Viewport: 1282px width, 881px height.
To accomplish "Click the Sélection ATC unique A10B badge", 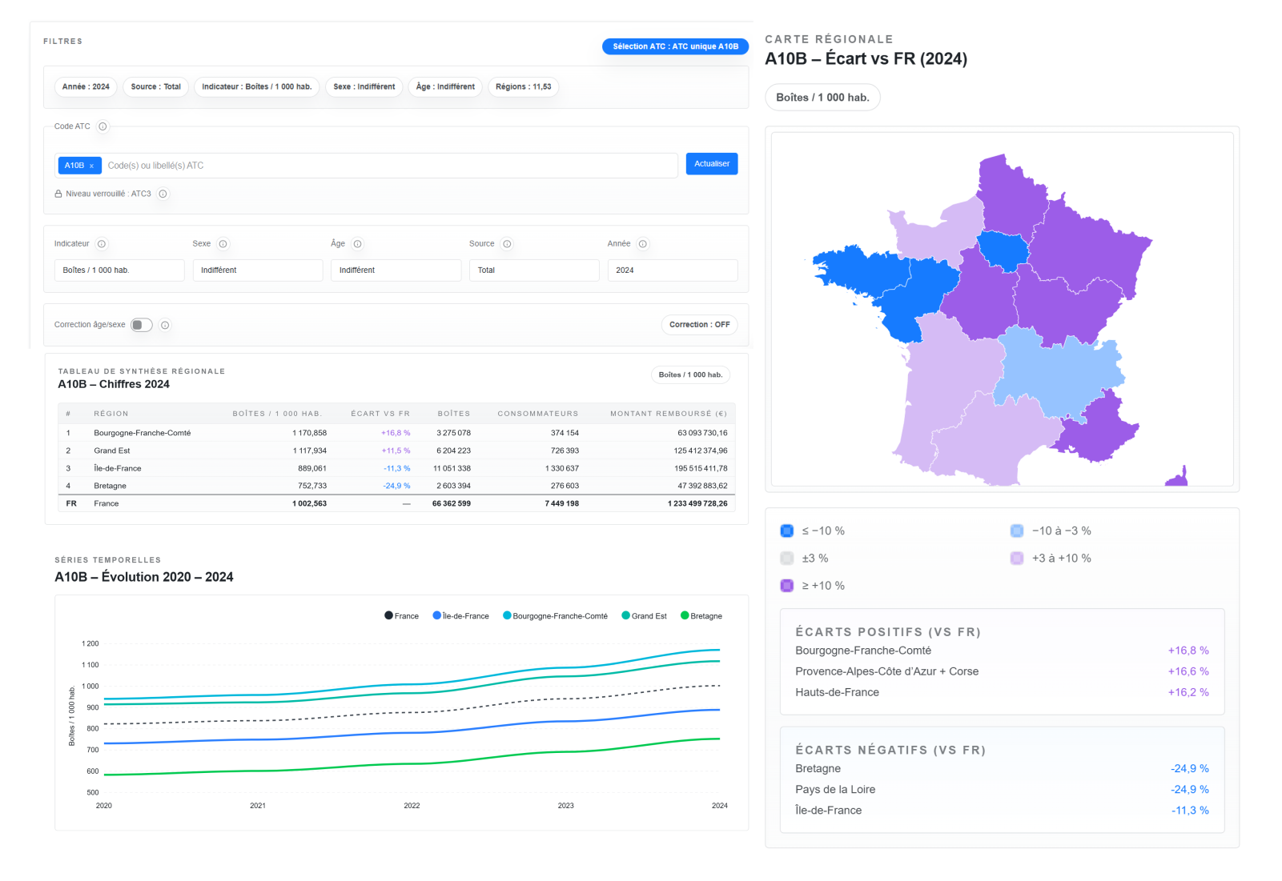I will [x=676, y=46].
